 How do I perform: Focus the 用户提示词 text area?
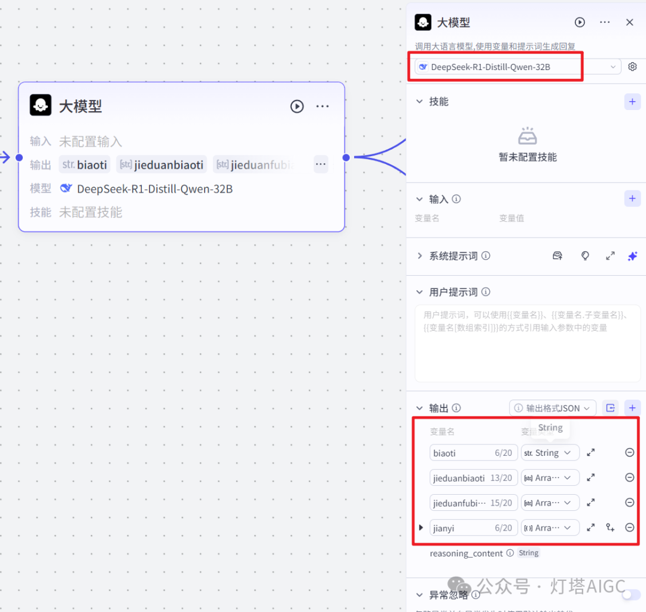point(528,343)
